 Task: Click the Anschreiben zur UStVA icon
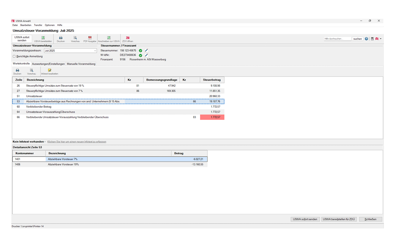(109, 38)
